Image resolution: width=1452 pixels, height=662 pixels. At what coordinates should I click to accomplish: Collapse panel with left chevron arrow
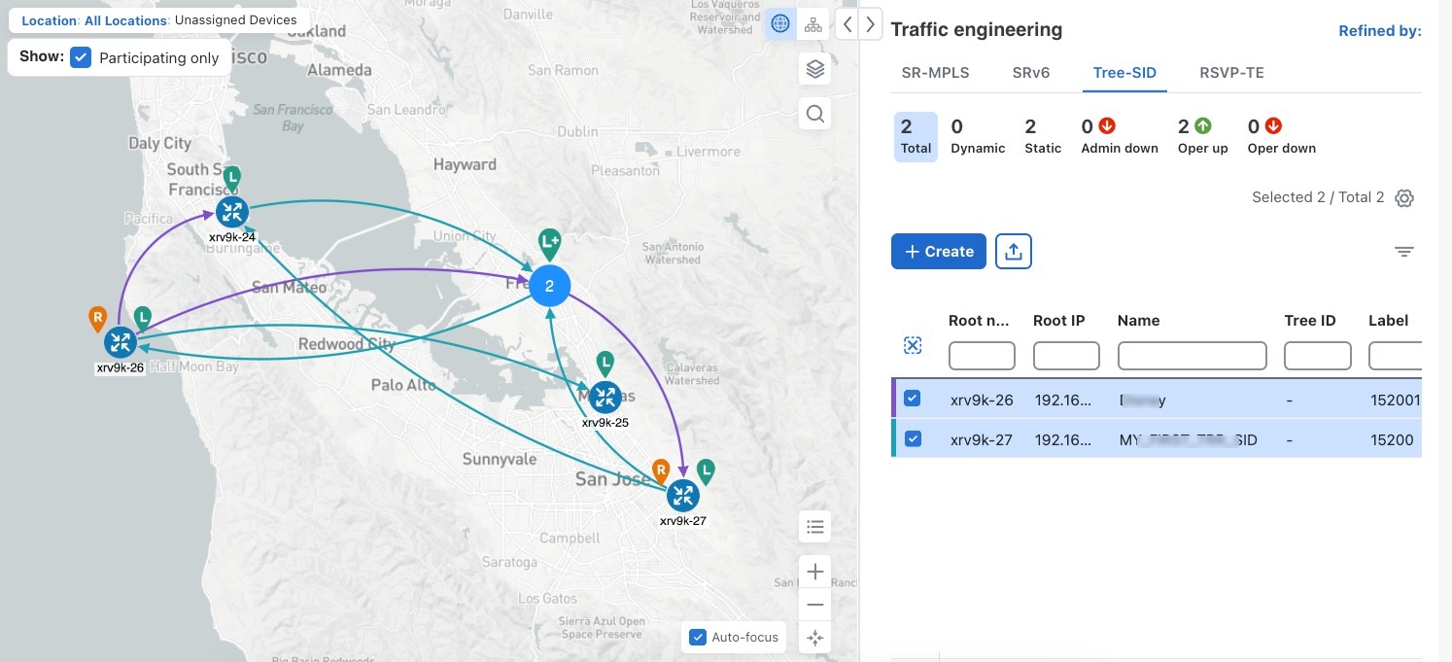point(847,24)
